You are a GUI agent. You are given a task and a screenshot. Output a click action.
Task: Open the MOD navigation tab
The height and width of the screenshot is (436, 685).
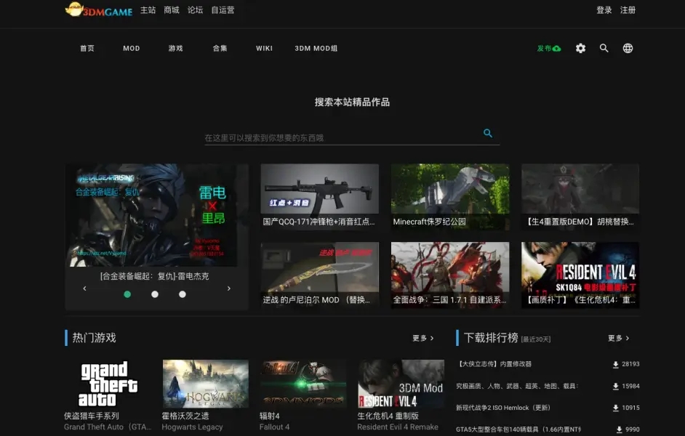coord(132,49)
